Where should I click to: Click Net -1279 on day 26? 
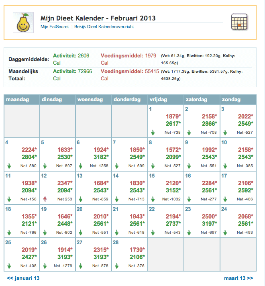pyautogui.click(x=63, y=266)
